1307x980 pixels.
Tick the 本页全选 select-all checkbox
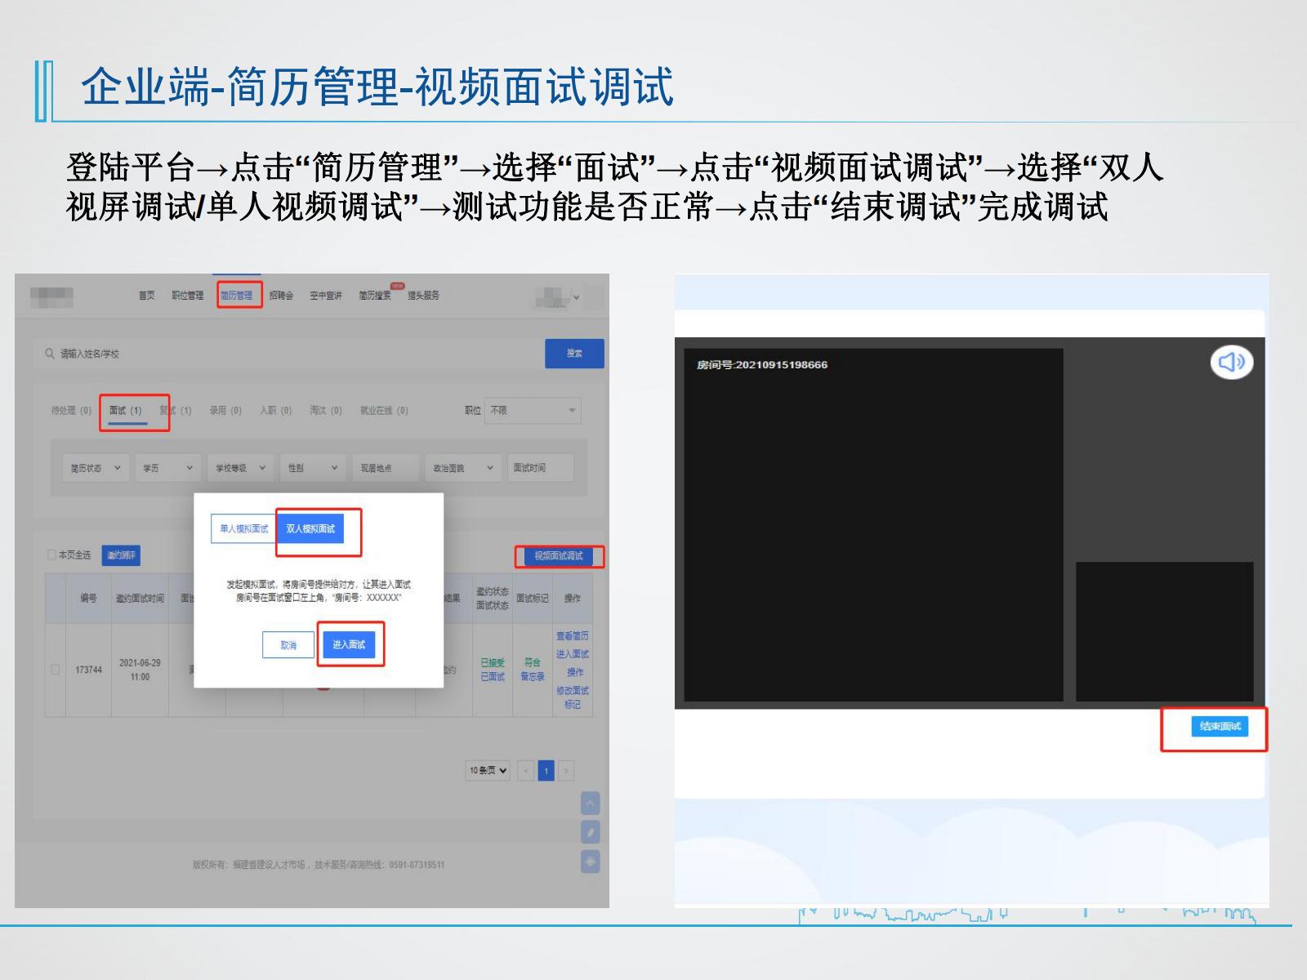point(51,555)
